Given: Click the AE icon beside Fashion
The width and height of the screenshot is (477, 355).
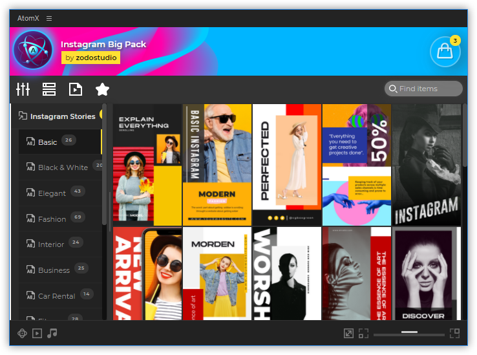Looking at the screenshot, I should tap(30, 219).
